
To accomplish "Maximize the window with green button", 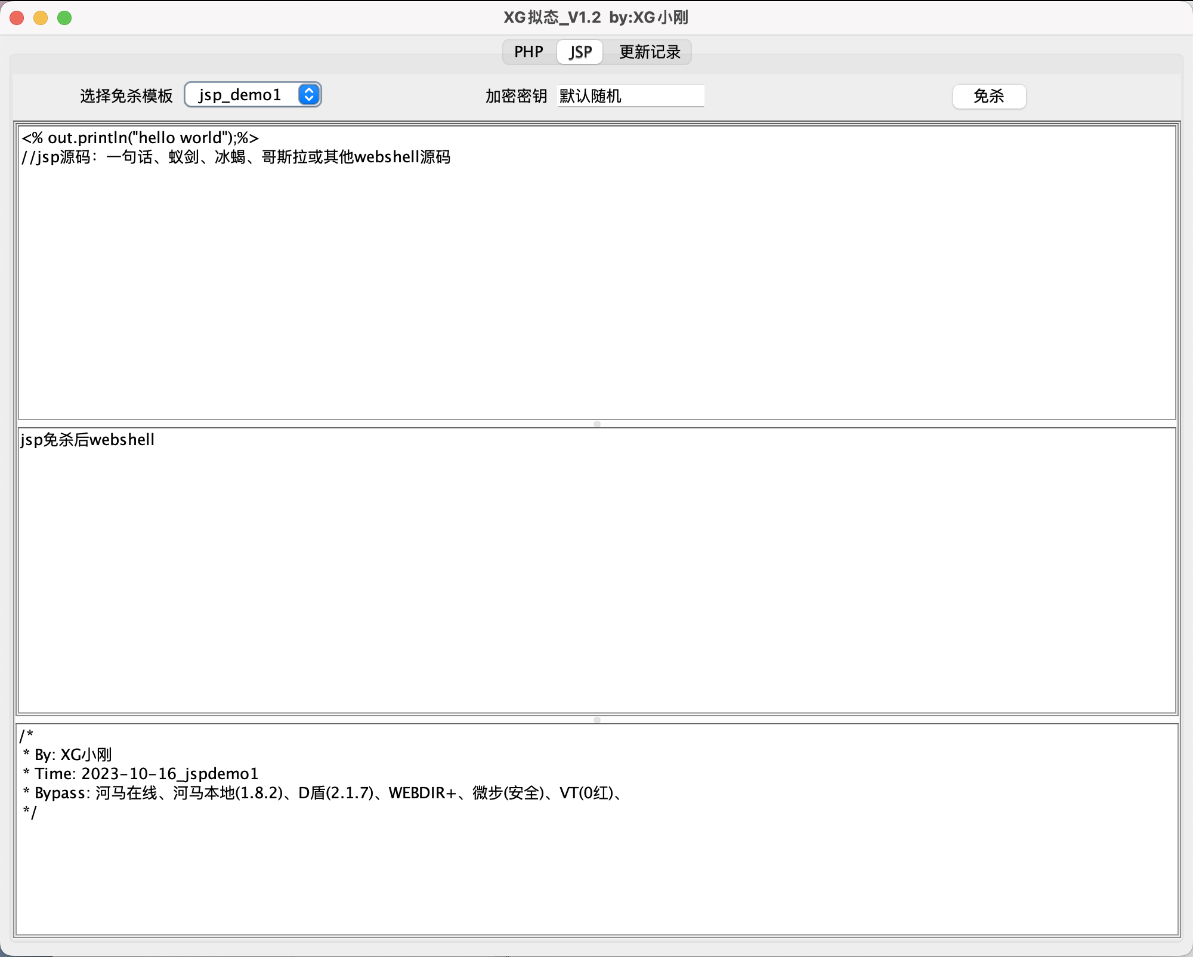I will tap(64, 18).
